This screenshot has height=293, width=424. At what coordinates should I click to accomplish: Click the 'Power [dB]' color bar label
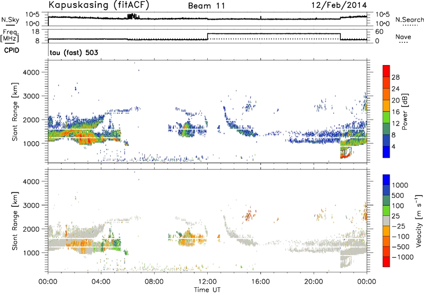click(405, 112)
